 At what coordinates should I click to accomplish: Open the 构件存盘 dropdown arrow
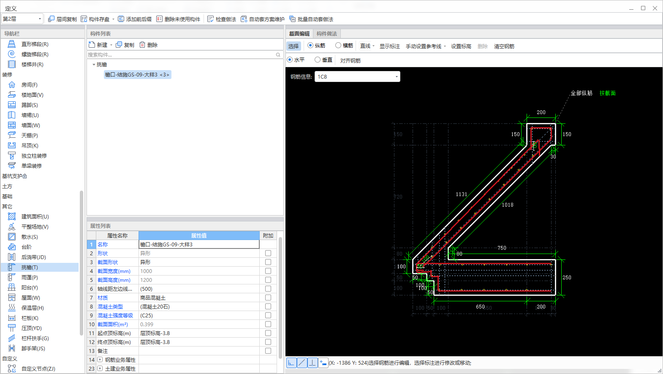click(x=113, y=19)
